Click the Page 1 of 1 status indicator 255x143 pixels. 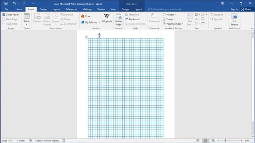click(8, 141)
